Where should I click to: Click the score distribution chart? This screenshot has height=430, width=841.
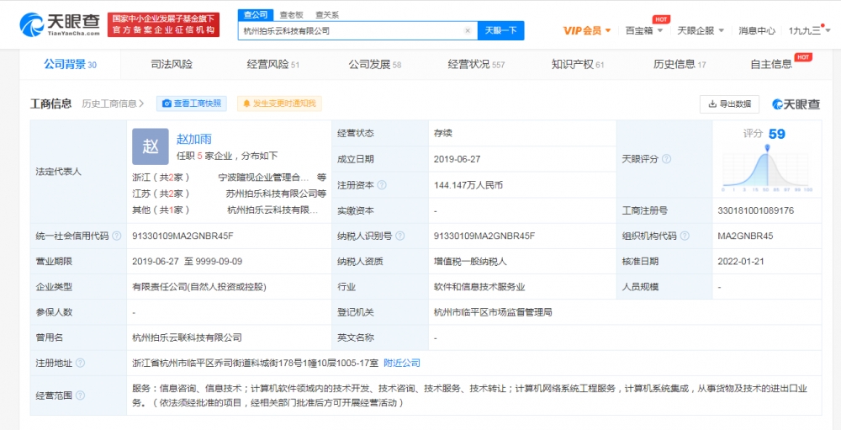pos(767,168)
